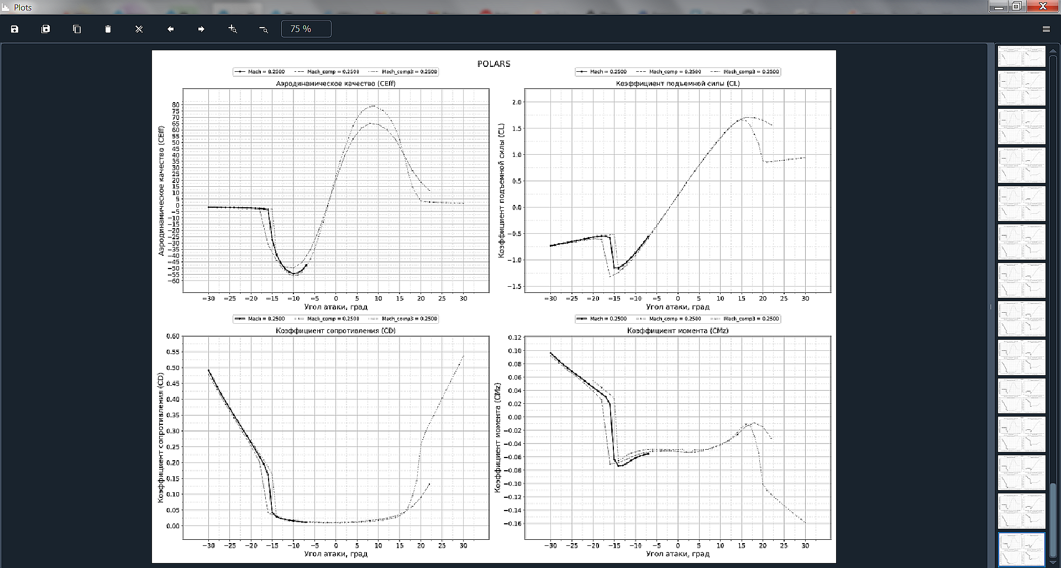Select the topmost plot thumbnail
Viewport: 1061px width, 568px height.
click(x=1021, y=56)
